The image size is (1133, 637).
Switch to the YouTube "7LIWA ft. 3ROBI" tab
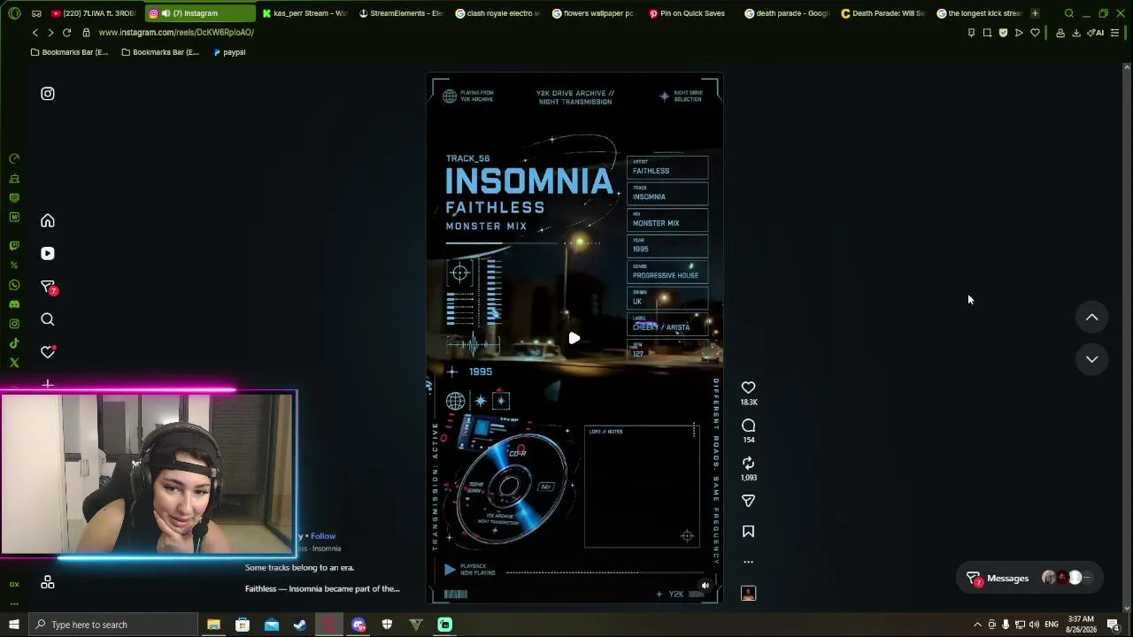pyautogui.click(x=93, y=13)
